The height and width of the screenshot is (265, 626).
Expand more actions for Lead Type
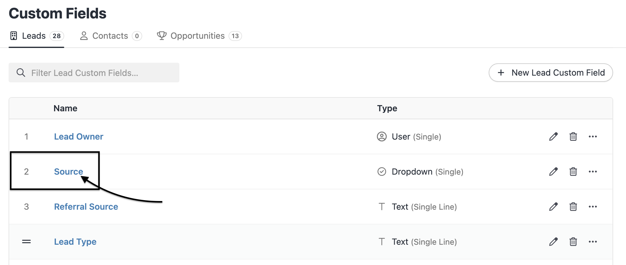[593, 242]
